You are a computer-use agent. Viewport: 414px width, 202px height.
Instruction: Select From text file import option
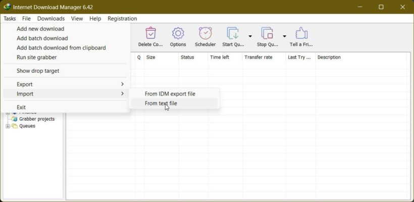point(161,103)
